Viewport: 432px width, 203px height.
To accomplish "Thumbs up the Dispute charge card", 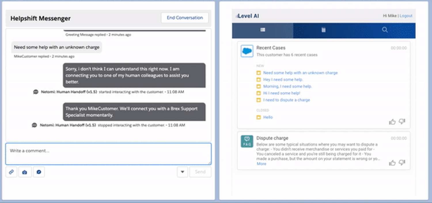I will pyautogui.click(x=392, y=163).
